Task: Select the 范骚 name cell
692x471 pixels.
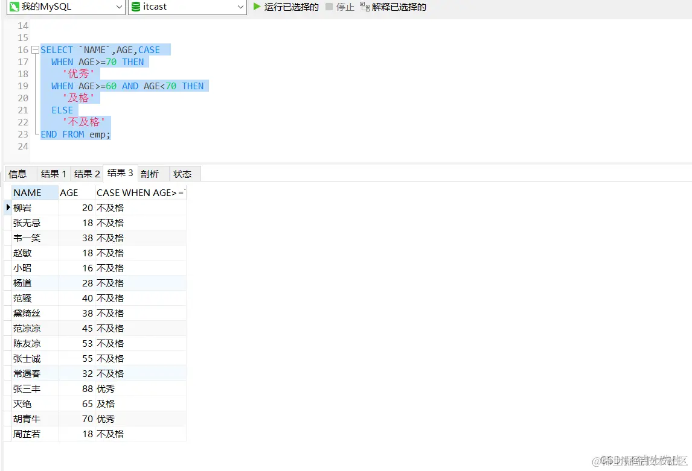Action: [35, 299]
